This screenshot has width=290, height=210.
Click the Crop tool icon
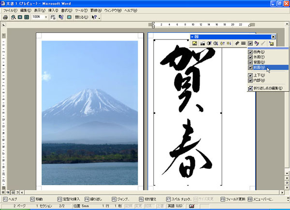237,43
